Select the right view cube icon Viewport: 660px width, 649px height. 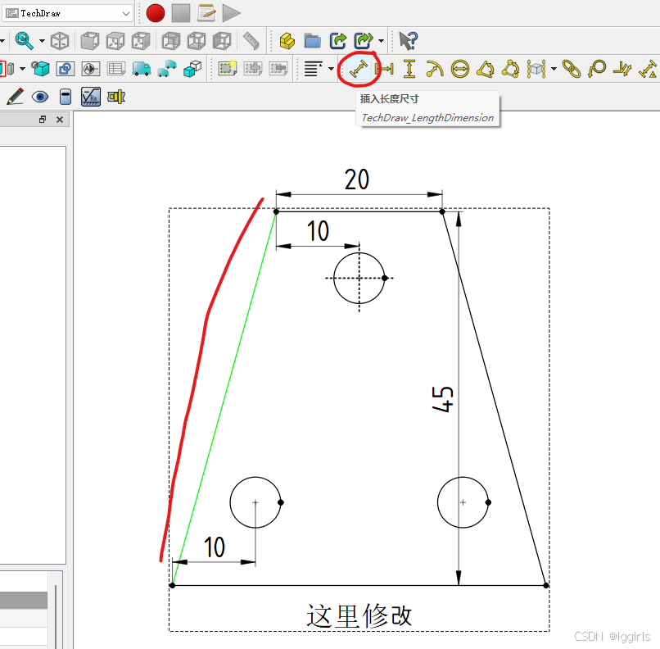click(141, 41)
